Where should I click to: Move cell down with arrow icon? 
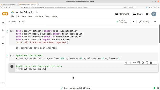130,63
